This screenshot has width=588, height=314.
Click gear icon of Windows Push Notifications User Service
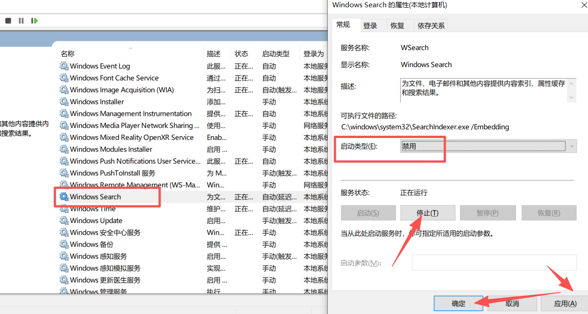point(64,161)
